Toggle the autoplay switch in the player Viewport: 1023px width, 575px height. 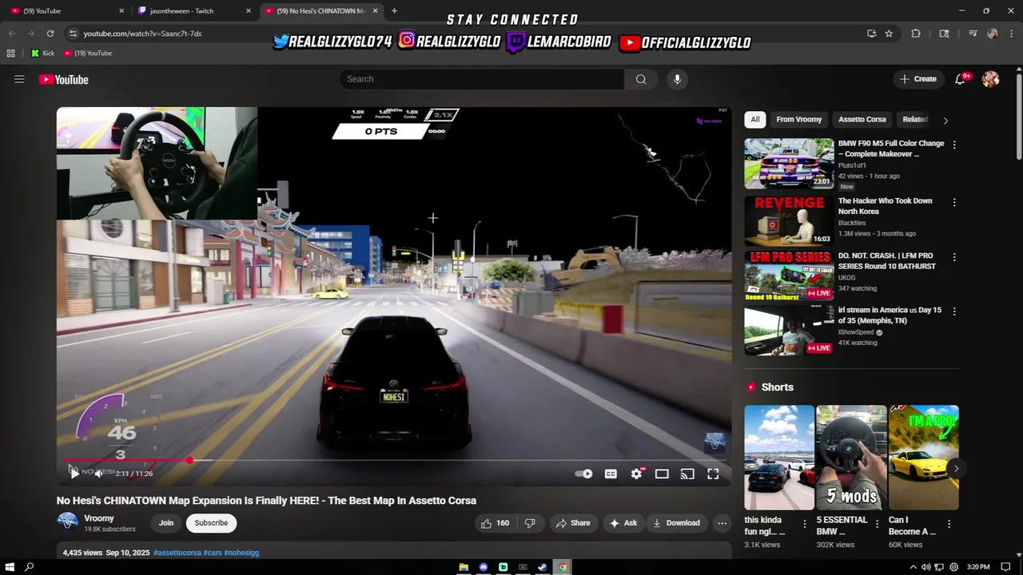[584, 474]
